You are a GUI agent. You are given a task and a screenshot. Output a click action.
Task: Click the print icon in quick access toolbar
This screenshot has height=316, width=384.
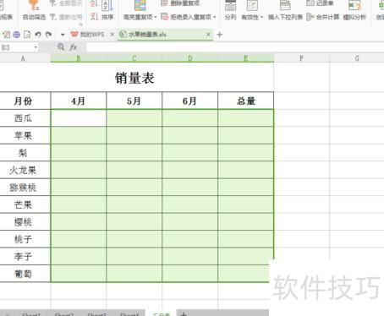pos(17,35)
